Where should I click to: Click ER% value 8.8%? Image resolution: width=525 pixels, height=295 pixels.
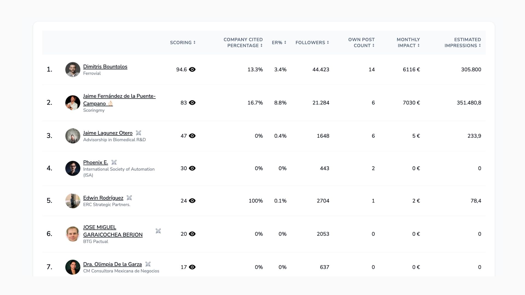point(280,103)
